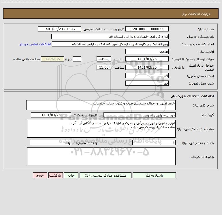Click the remaining days field showing 1

coord(77,59)
